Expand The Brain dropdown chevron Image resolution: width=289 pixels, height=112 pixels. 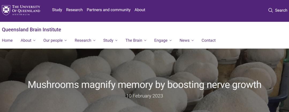pyautogui.click(x=145, y=40)
